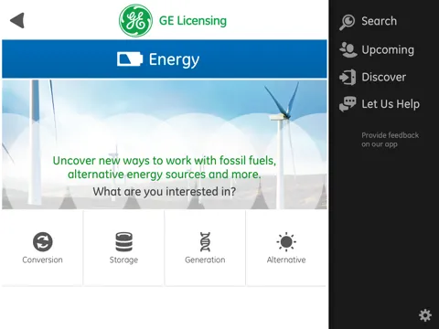Click the battery icon in Energy header

click(x=130, y=59)
